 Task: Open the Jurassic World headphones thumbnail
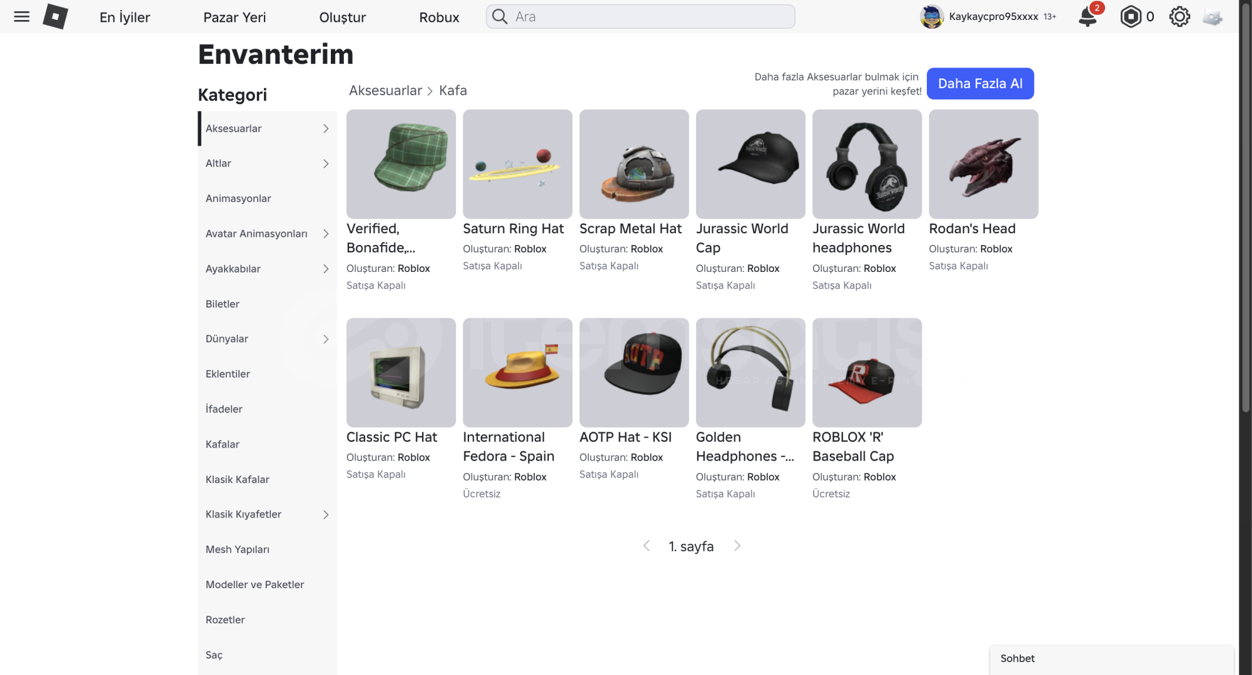click(x=867, y=164)
